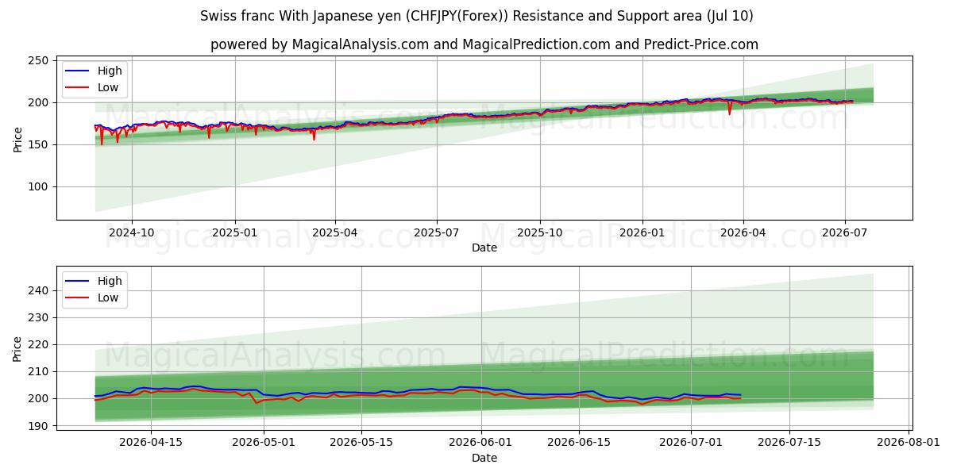
Task: Click 'High' in the top chart legend
Action: 110,71
